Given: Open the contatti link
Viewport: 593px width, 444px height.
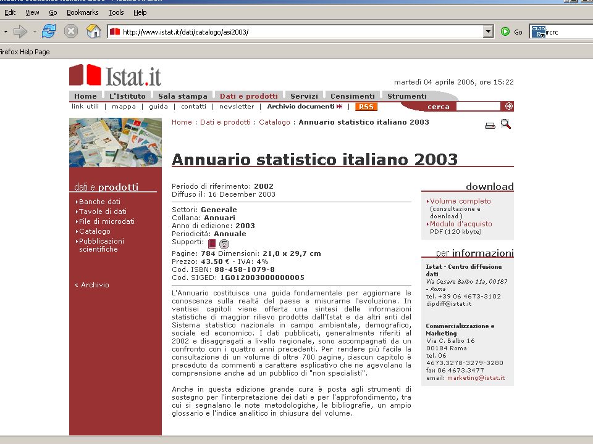Looking at the screenshot, I should (x=193, y=107).
